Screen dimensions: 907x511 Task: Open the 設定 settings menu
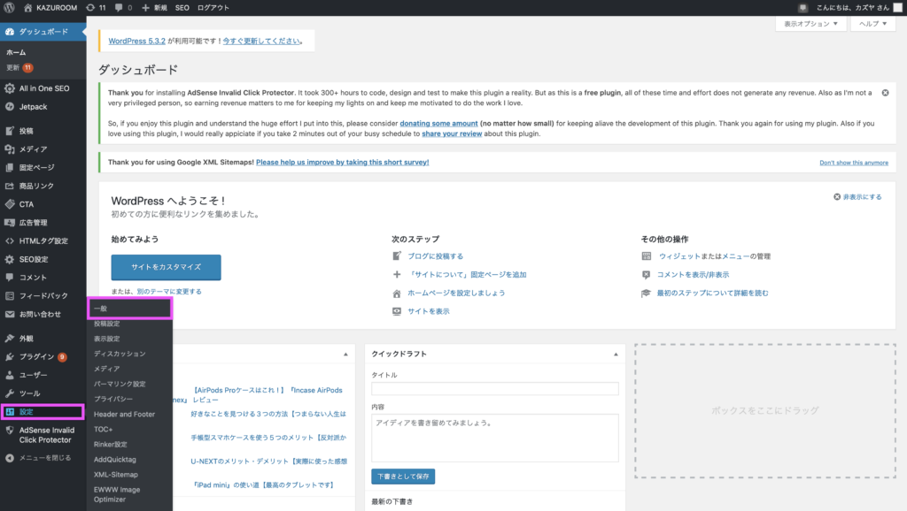coord(43,412)
